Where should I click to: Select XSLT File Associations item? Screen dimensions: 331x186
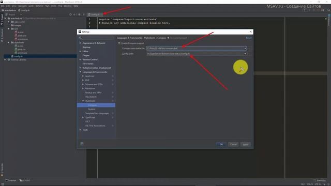coord(95,126)
